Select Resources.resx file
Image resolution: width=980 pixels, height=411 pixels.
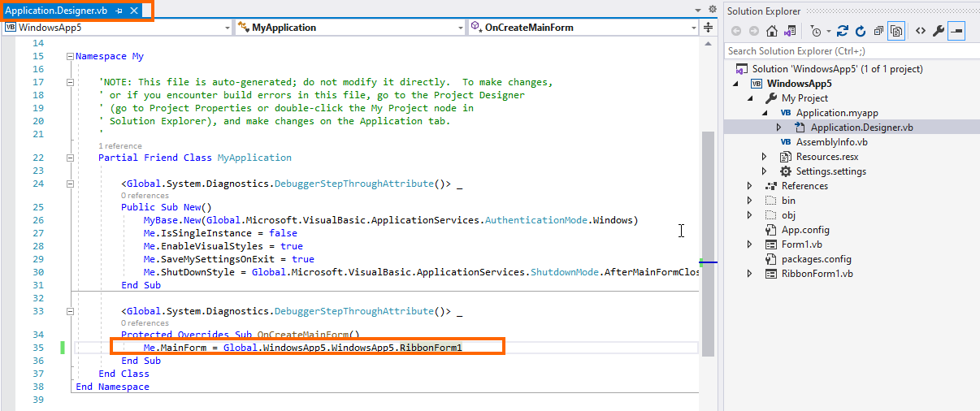pyautogui.click(x=826, y=157)
